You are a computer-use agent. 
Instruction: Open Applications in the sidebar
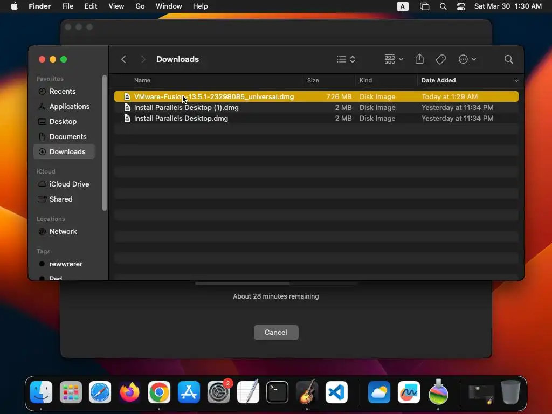point(70,106)
